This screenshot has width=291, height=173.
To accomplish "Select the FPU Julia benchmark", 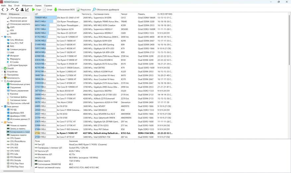I will click(x=12, y=154).
